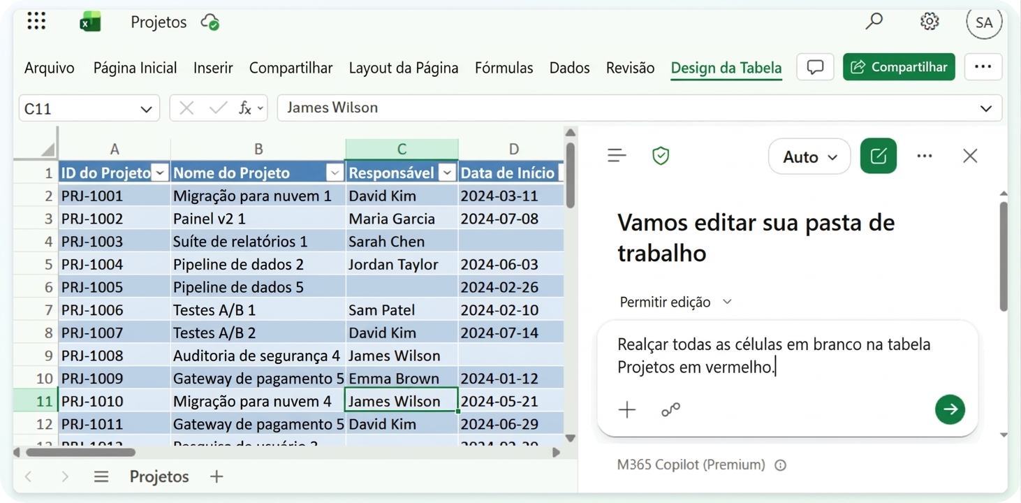Viewport: 1021px width, 503px height.
Task: Select all cells via corner triangle
Action: point(47,149)
